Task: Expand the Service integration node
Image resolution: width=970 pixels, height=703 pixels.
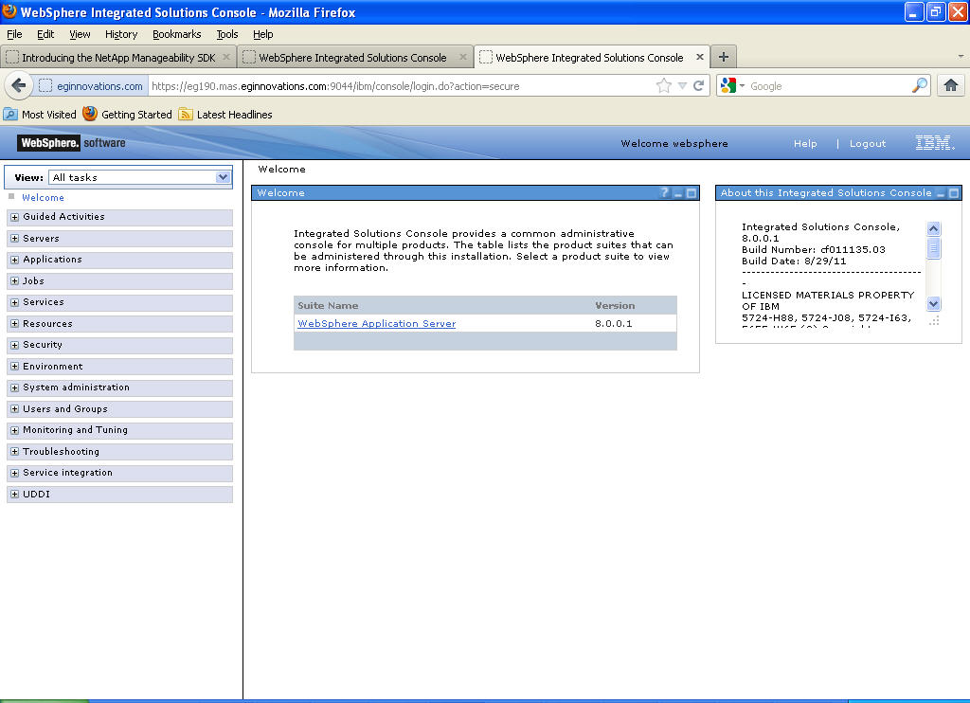Action: 14,474
